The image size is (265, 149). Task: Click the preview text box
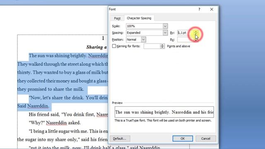pos(164,112)
